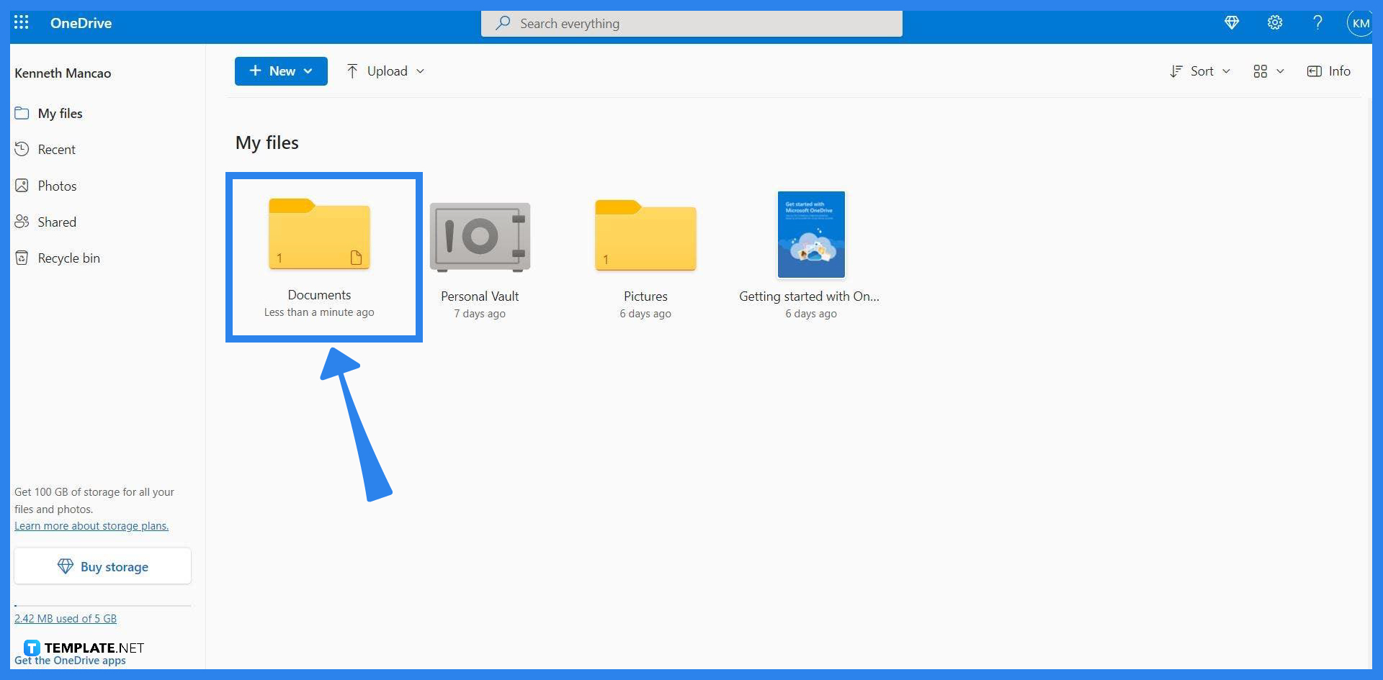Open the Microsoft app launcher waffle icon

(22, 22)
